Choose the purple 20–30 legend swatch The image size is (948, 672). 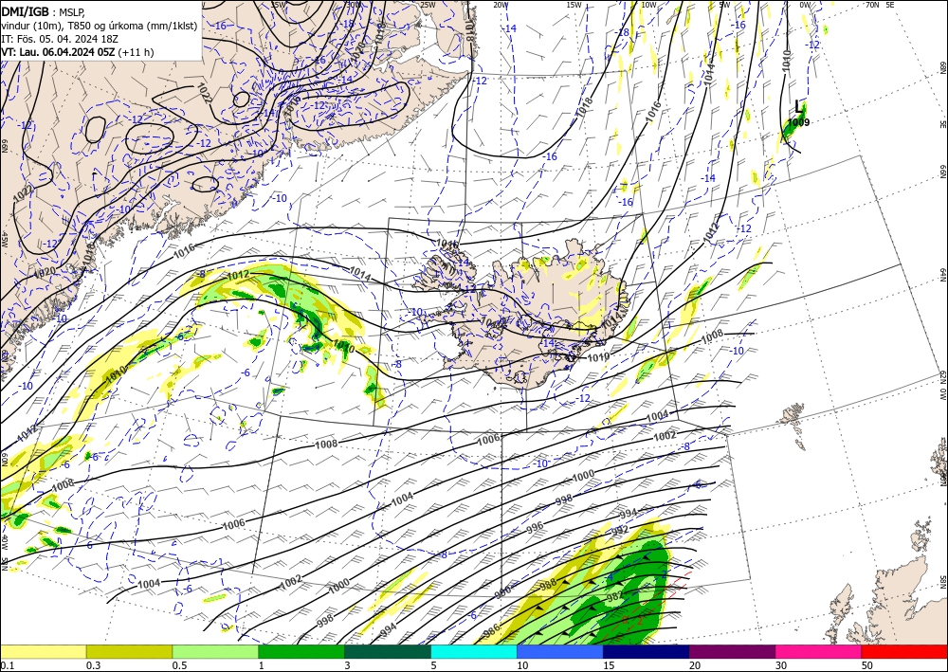tap(732, 651)
